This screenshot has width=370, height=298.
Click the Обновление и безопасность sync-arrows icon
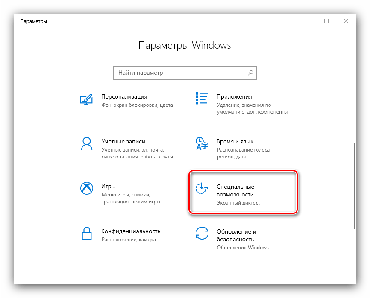(x=202, y=233)
